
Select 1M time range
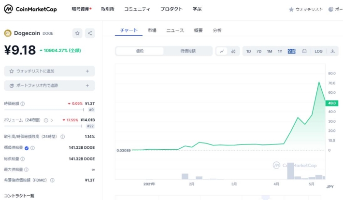[270, 51]
